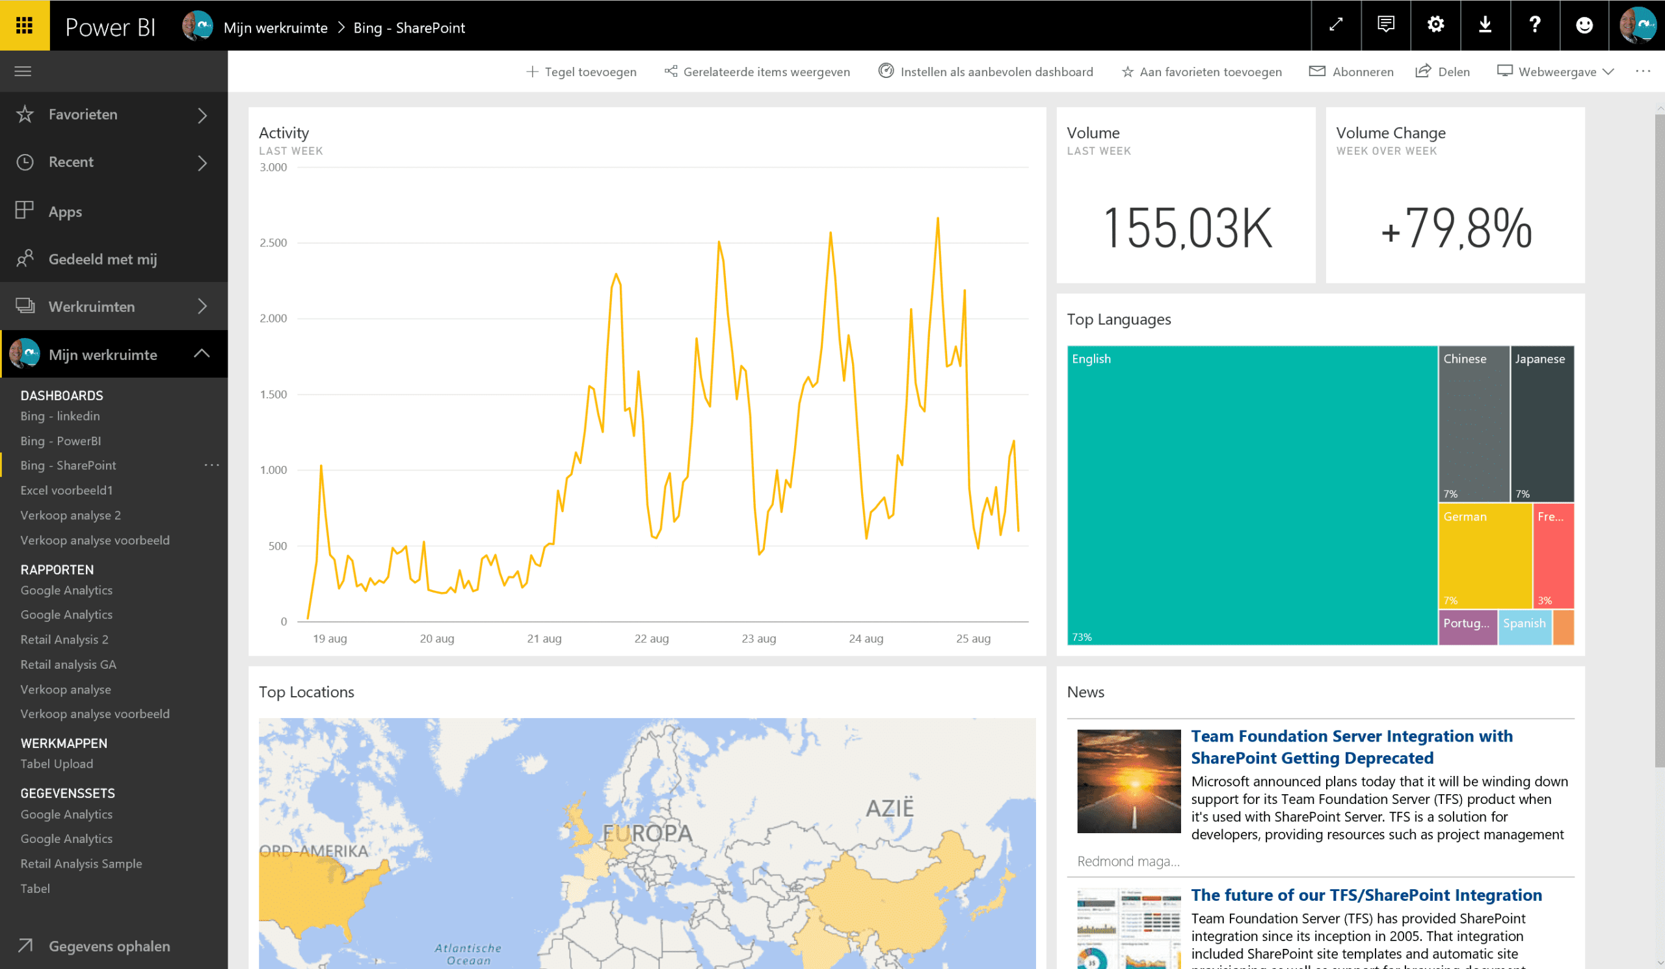1665x969 pixels.
Task: Toggle the hamburger navigation menu
Action: (23, 71)
